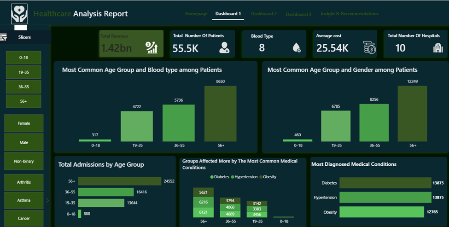This screenshot has width=449, height=227.
Task: Click the 0–18 admissions bar 888
Action: coord(80,214)
